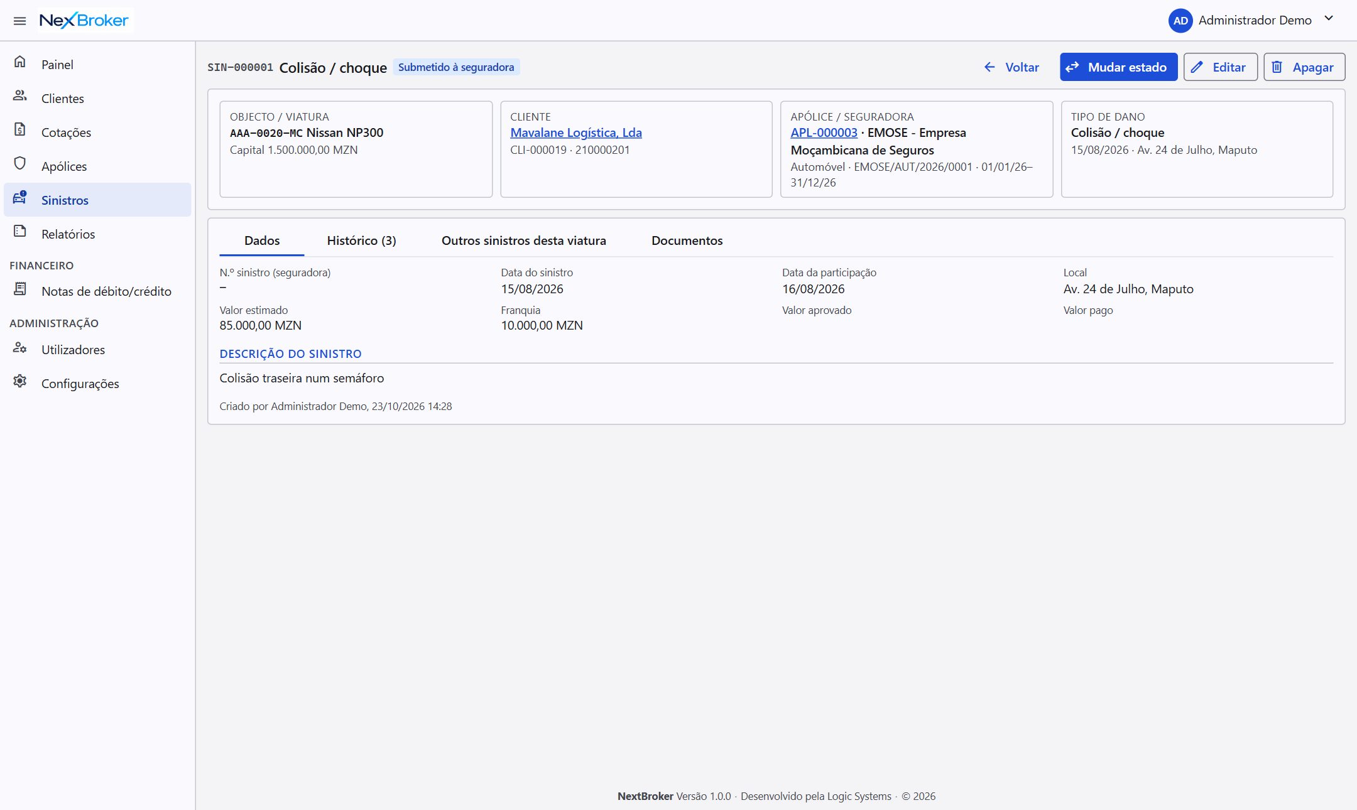Open the Mavalane Logística, Lda client link
1357x810 pixels.
[576, 132]
